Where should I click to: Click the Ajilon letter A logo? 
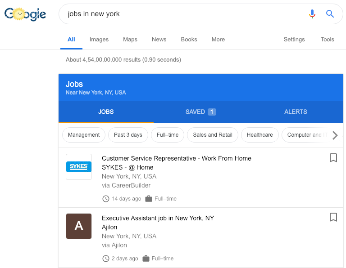coord(79,226)
